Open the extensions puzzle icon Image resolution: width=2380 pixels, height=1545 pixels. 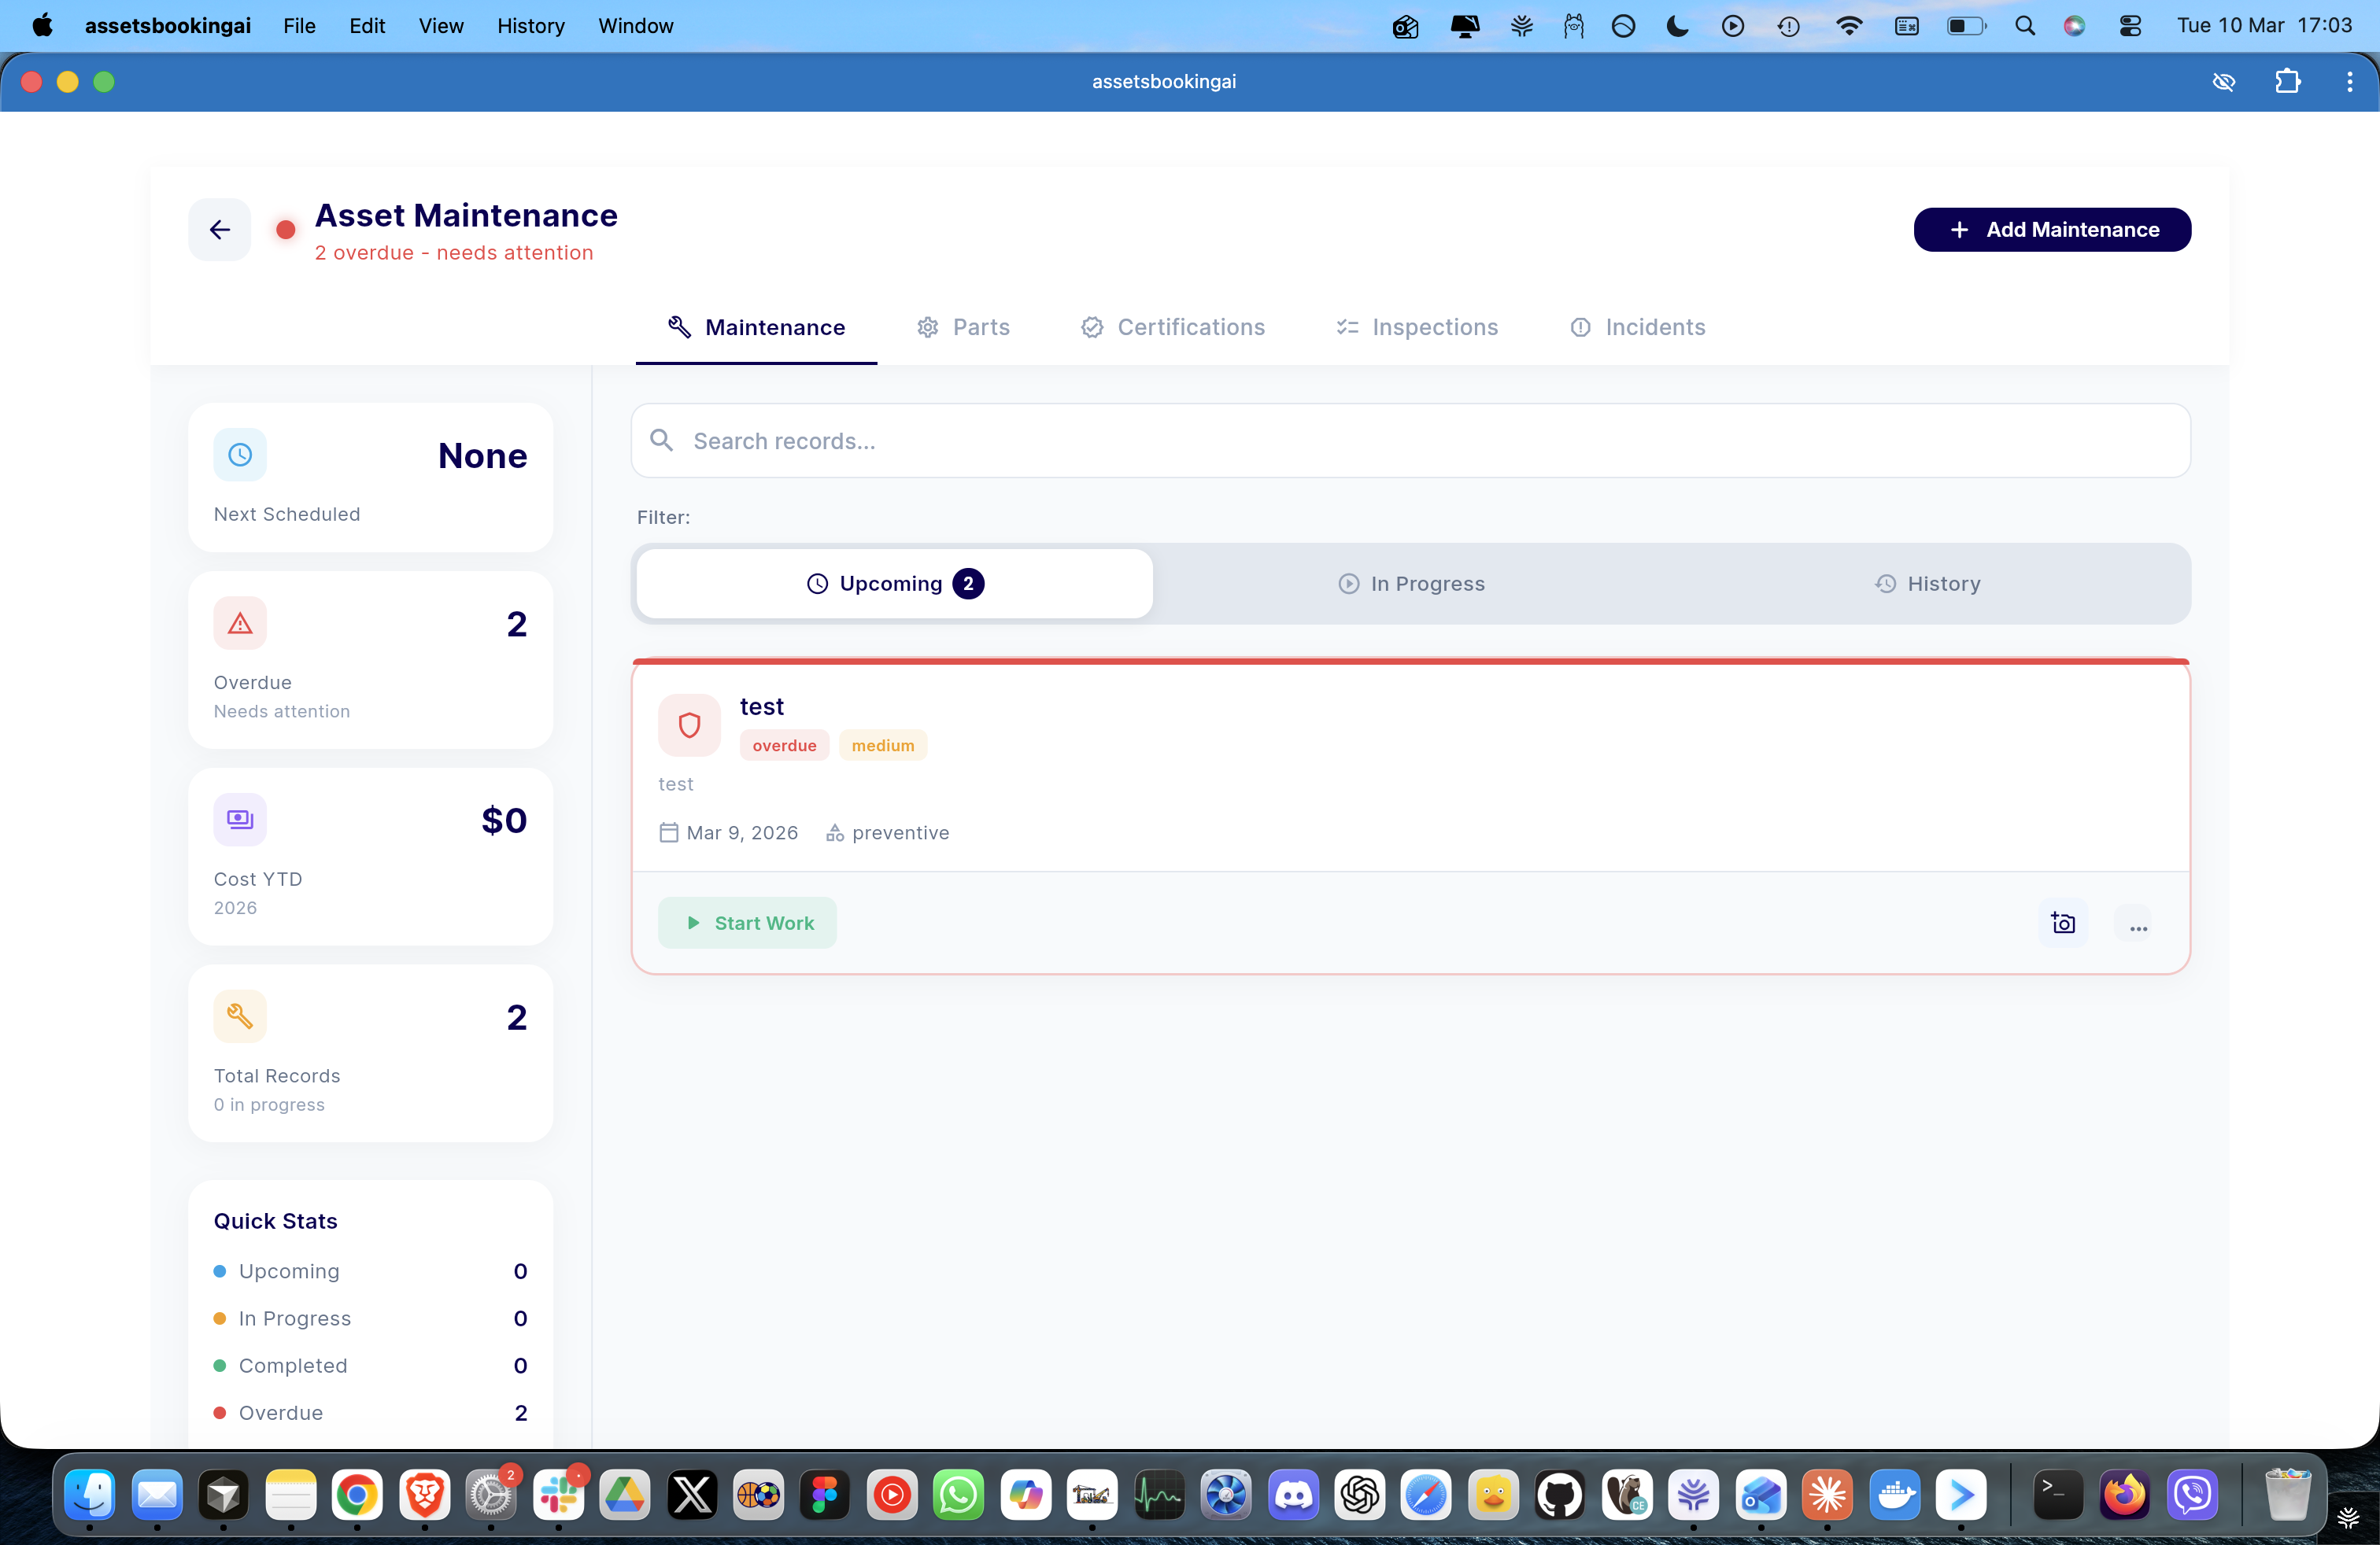coord(2288,82)
